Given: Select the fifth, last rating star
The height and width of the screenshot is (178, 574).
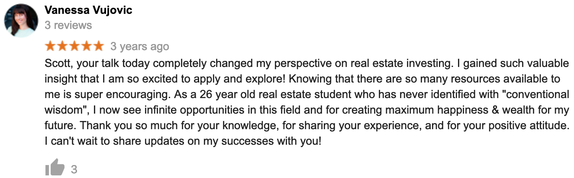Looking at the screenshot, I should pyautogui.click(x=98, y=46).
